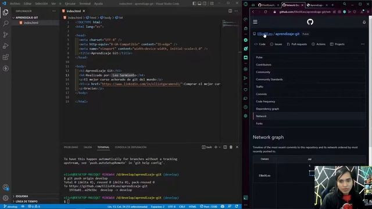The image size is (372, 209).
Task: Split the editor to the right
Action: point(230,11)
